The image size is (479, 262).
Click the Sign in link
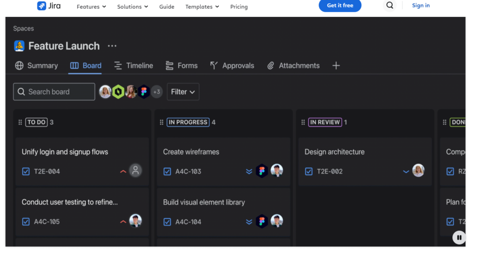tap(421, 5)
